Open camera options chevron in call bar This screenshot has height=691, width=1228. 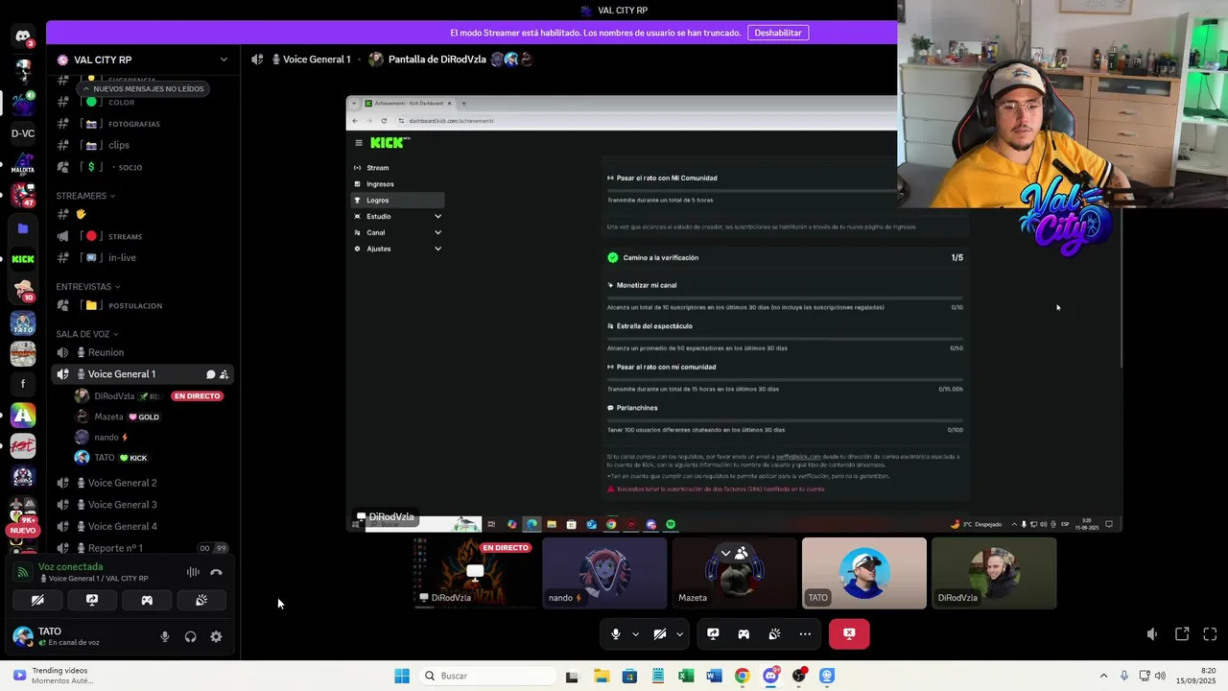pyautogui.click(x=679, y=633)
